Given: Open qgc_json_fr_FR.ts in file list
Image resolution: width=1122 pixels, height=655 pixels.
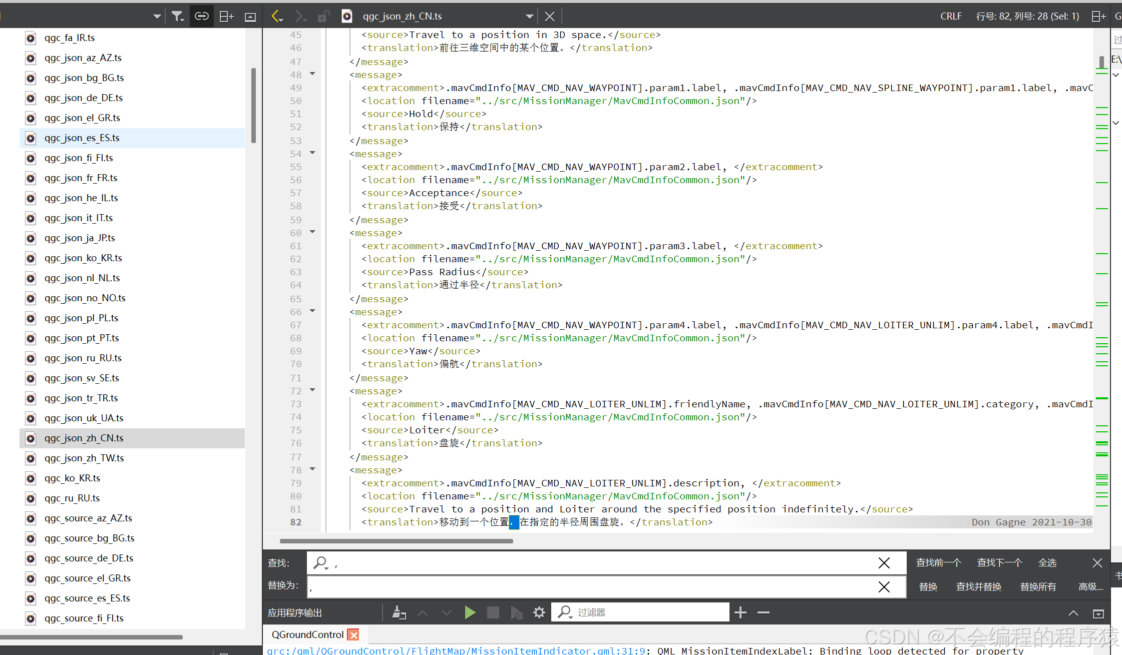Looking at the screenshot, I should 81,178.
